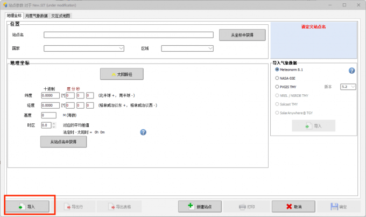This screenshot has height=217, width=366.
Task: Switch to the 地理坐标 tab
Action: point(14,16)
